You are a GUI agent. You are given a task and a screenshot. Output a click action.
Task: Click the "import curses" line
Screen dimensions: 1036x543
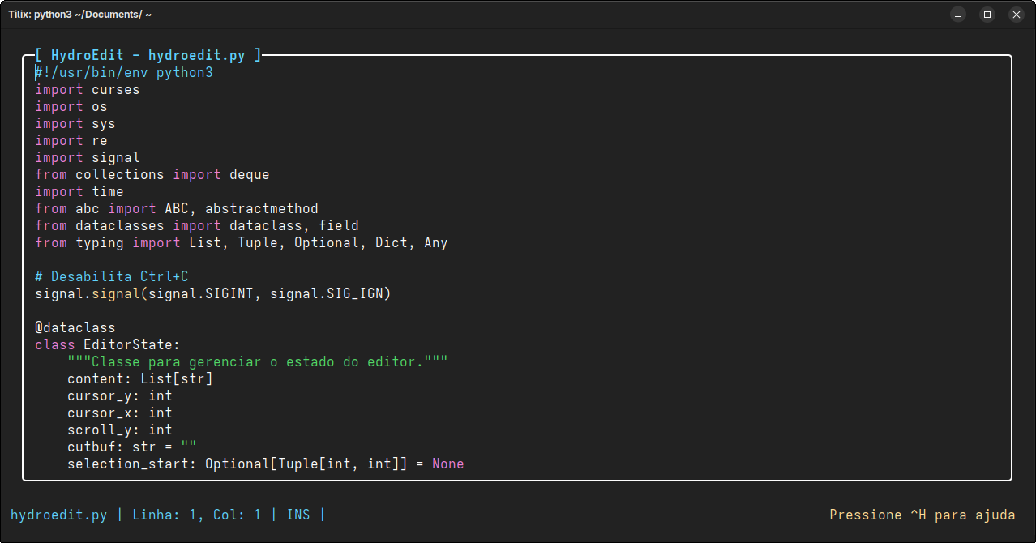[x=88, y=90]
